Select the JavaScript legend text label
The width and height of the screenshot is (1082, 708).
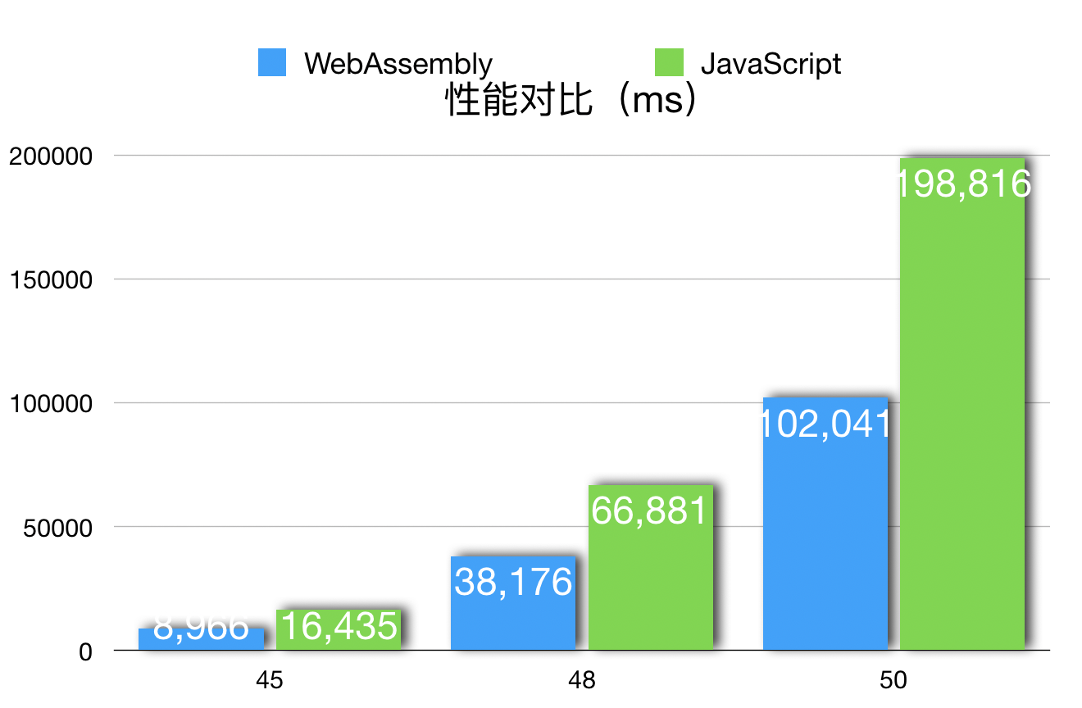(x=771, y=64)
